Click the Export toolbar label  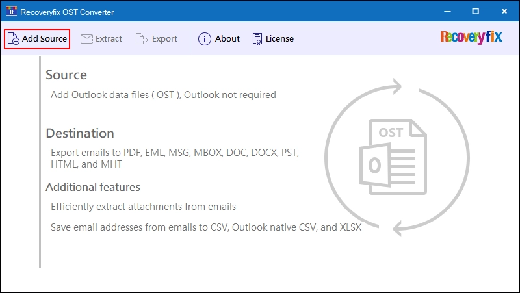164,39
